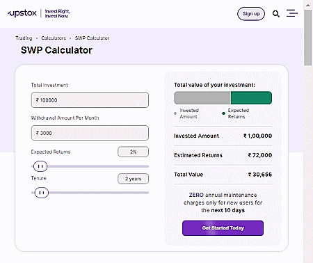Click the scrollbar up arrow
This screenshot has height=263, width=313.
tap(308, 6)
